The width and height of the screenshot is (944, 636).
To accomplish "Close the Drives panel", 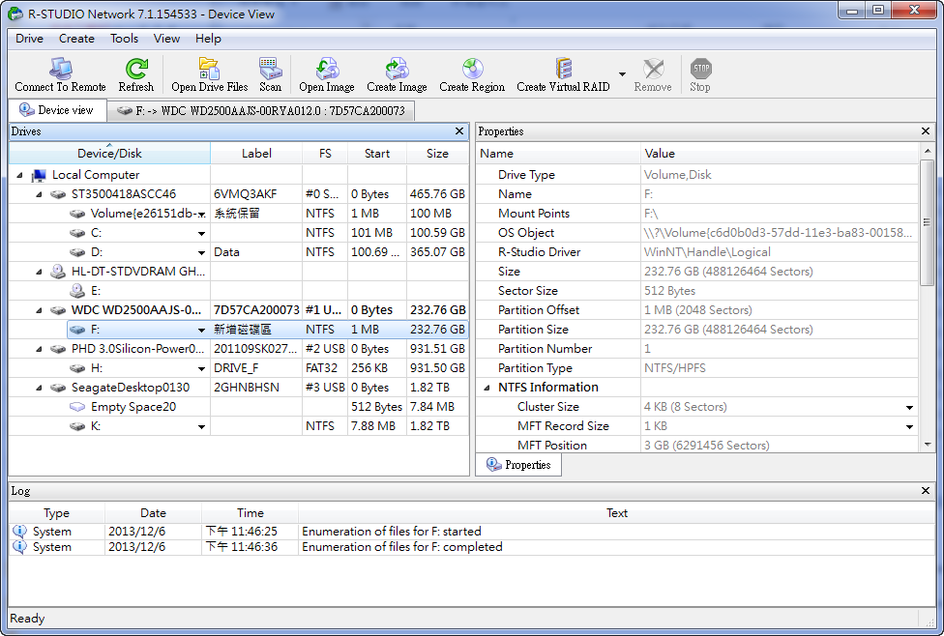I will click(x=459, y=131).
